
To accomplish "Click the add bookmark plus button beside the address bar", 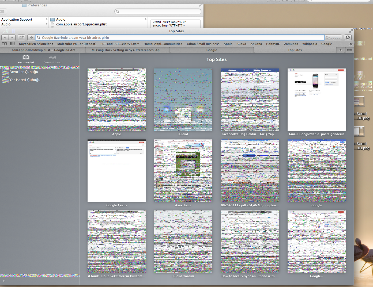I will [31, 37].
